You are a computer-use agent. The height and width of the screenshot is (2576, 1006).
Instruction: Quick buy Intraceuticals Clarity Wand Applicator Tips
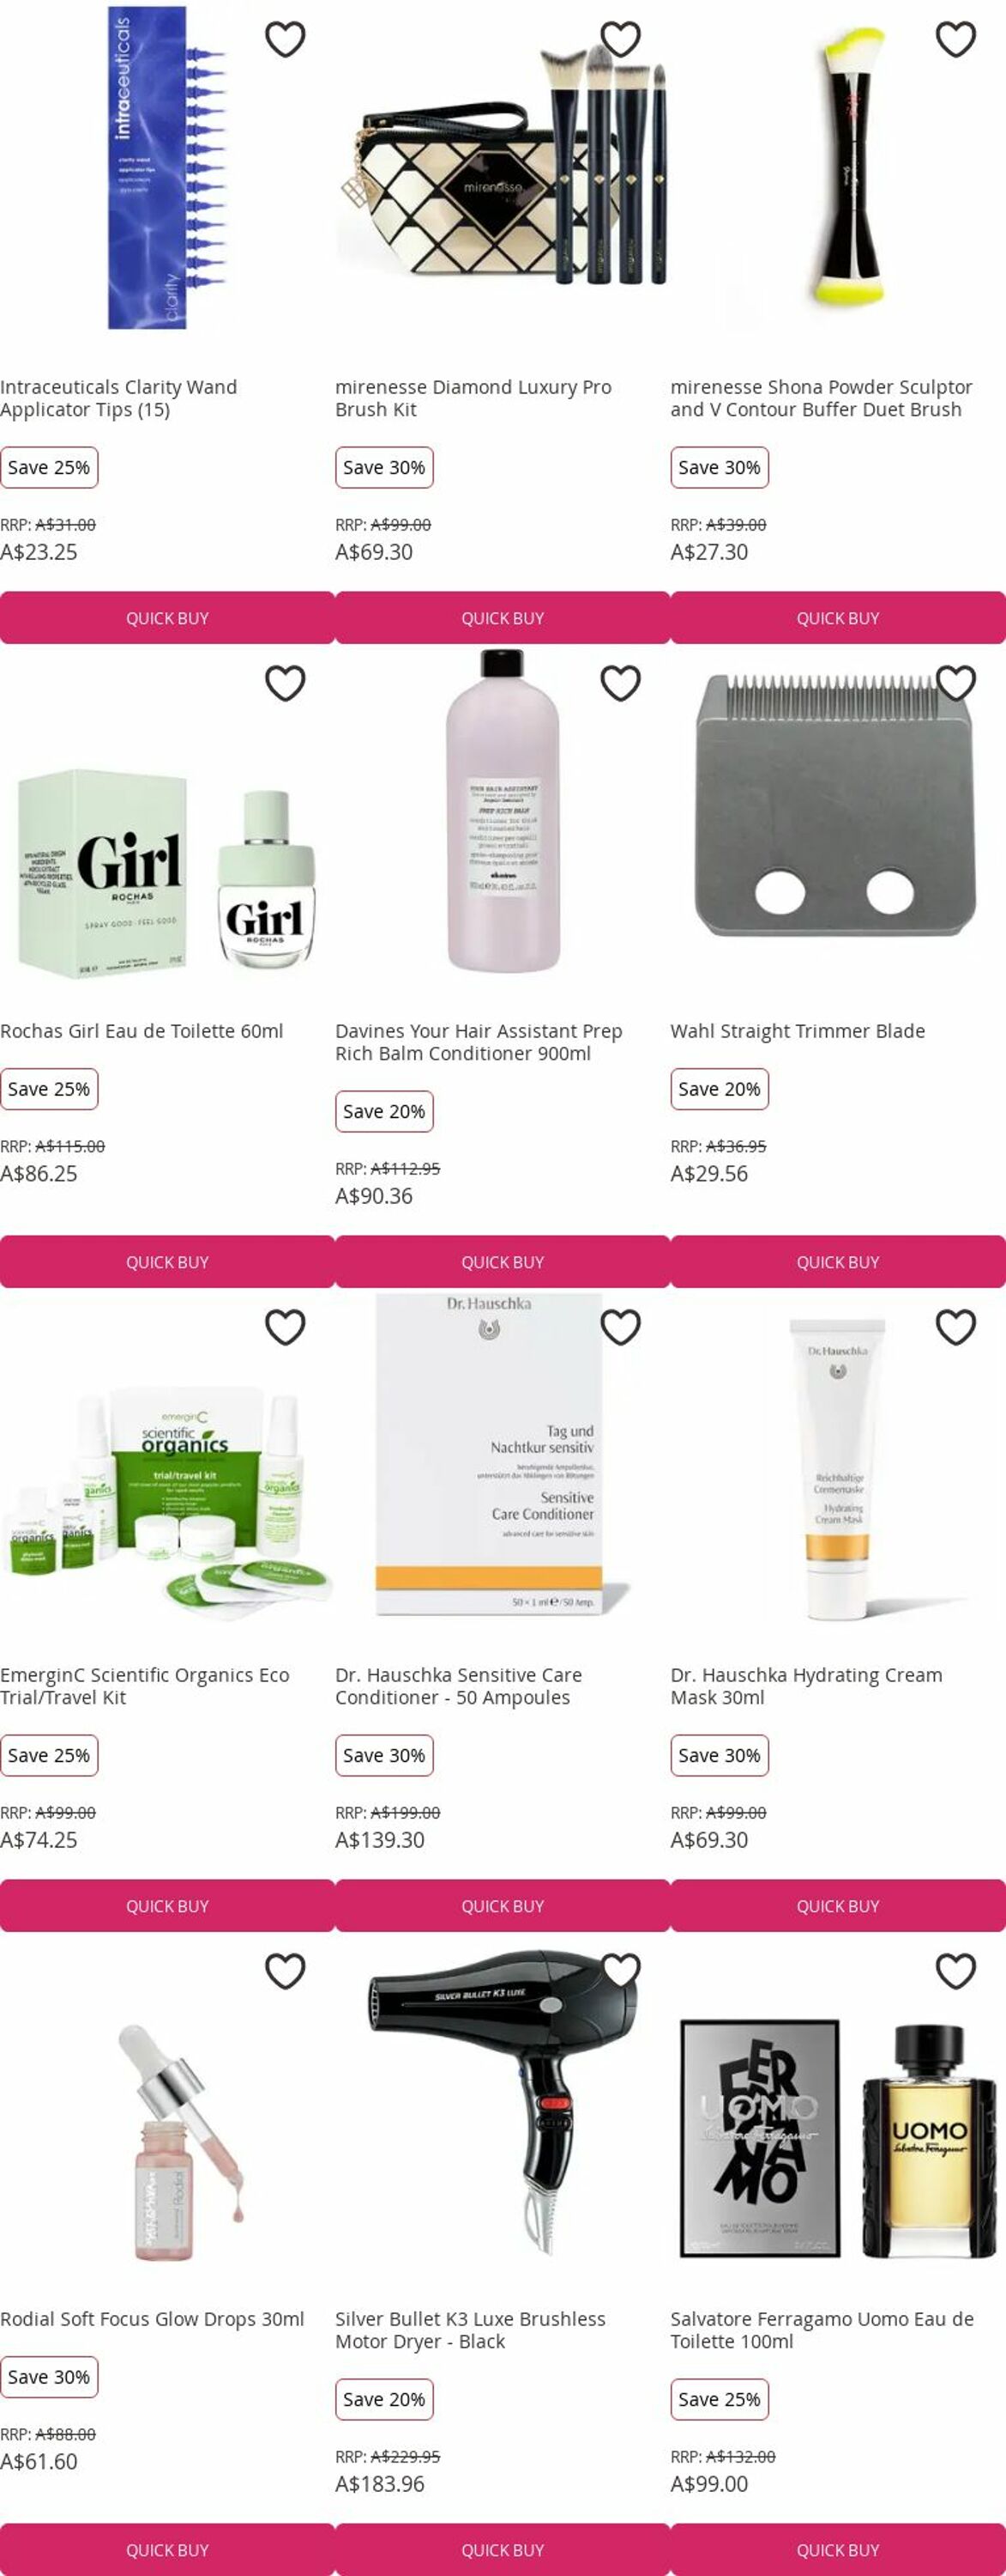tap(167, 618)
